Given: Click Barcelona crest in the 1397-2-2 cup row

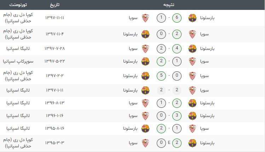Looking at the screenshot, I should tap(145, 76).
